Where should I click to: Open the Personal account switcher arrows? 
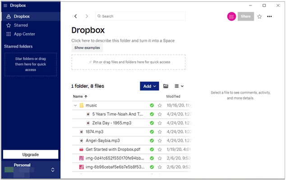[53, 170]
